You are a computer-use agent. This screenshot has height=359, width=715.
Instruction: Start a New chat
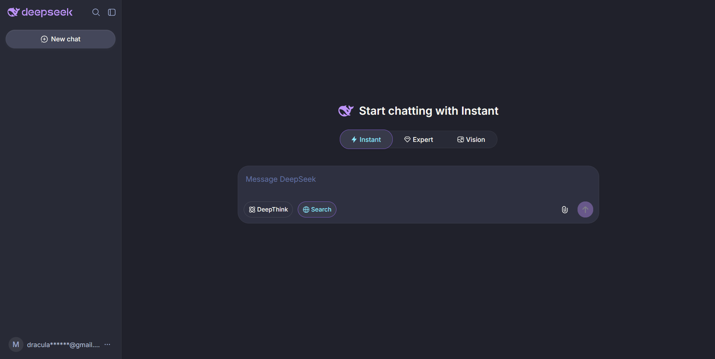click(x=60, y=39)
